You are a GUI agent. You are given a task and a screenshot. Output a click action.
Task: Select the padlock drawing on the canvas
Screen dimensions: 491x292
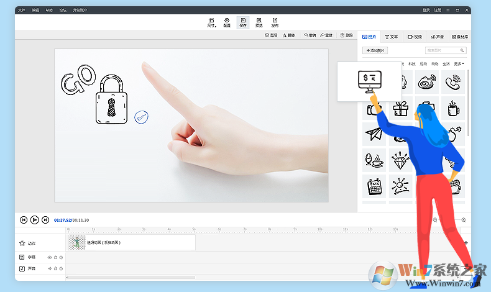[111, 99]
